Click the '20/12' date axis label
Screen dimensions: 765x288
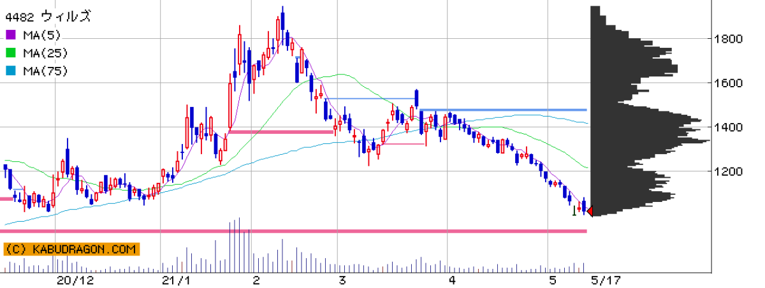point(75,280)
